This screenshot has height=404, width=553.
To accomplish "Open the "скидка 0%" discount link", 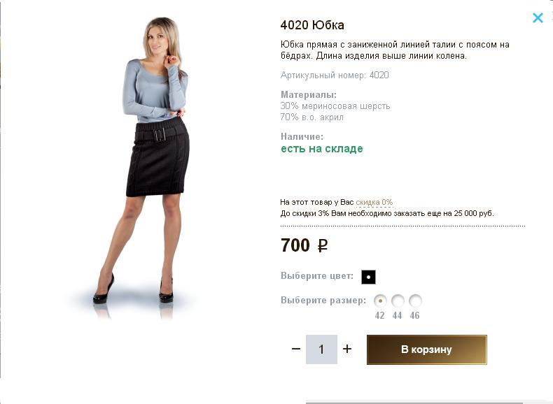I will [x=374, y=202].
